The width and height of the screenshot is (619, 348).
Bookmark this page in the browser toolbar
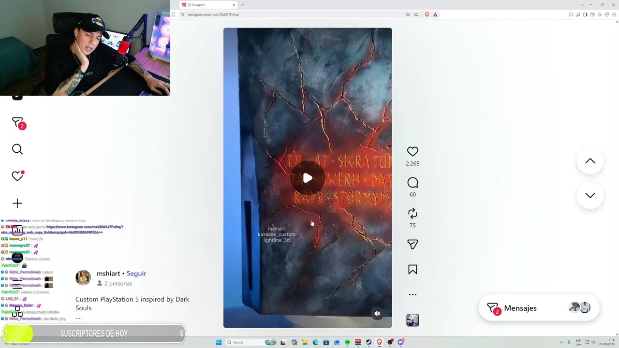tap(174, 14)
